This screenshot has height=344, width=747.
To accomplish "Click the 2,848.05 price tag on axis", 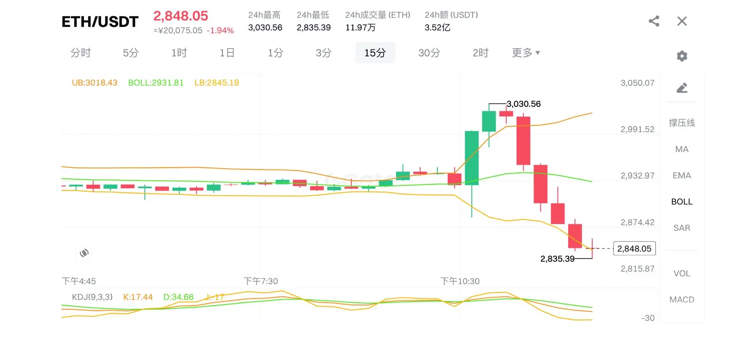I will [634, 248].
